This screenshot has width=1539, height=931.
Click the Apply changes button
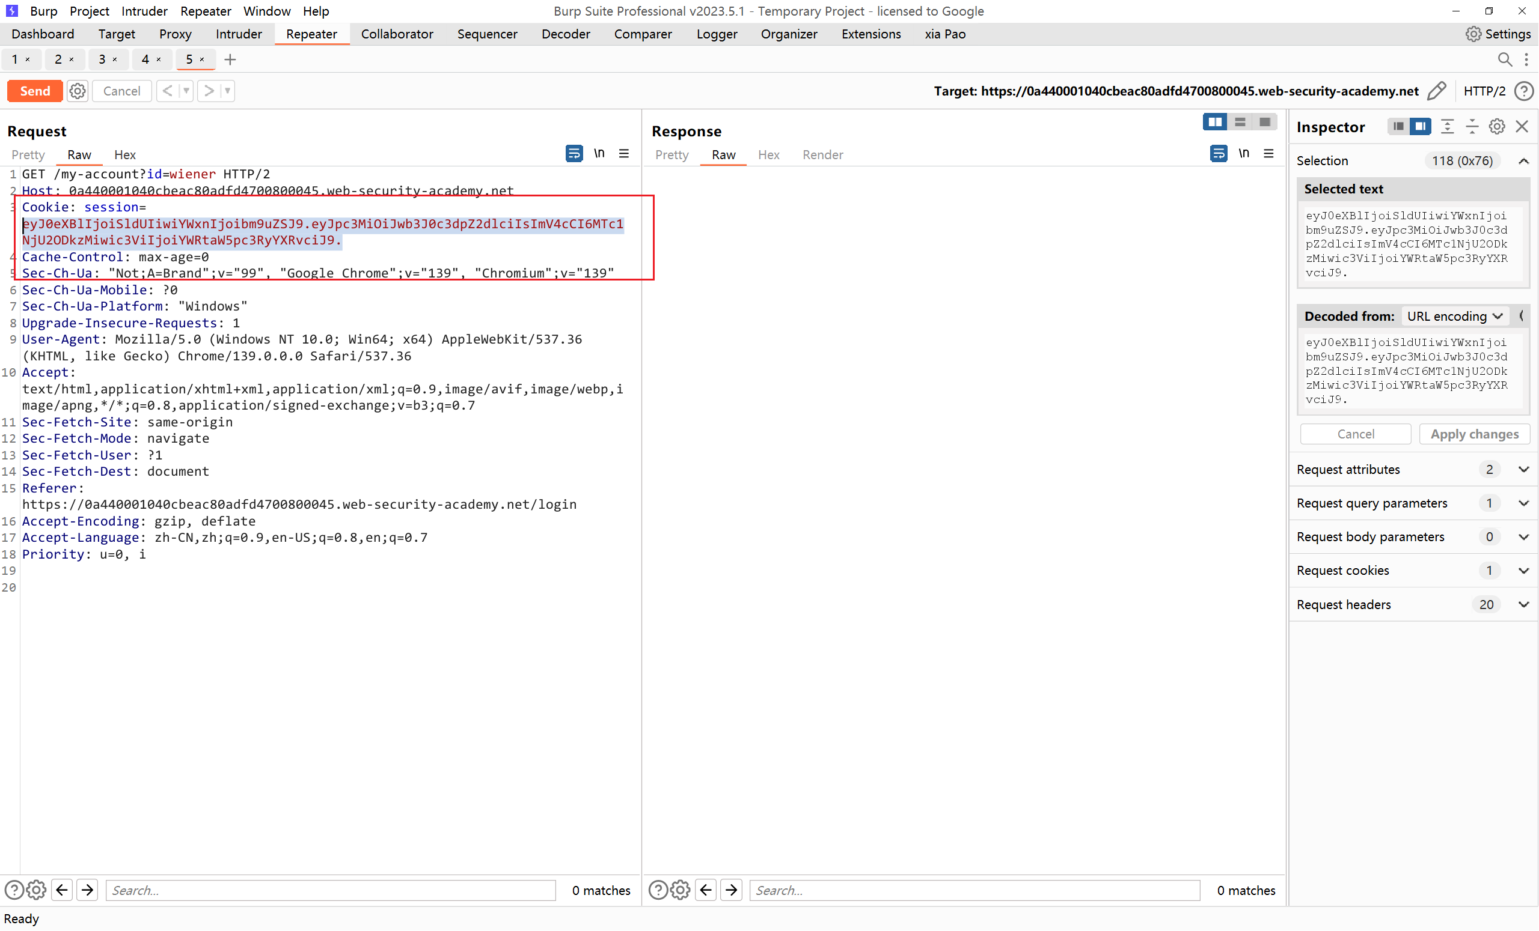[x=1474, y=434]
